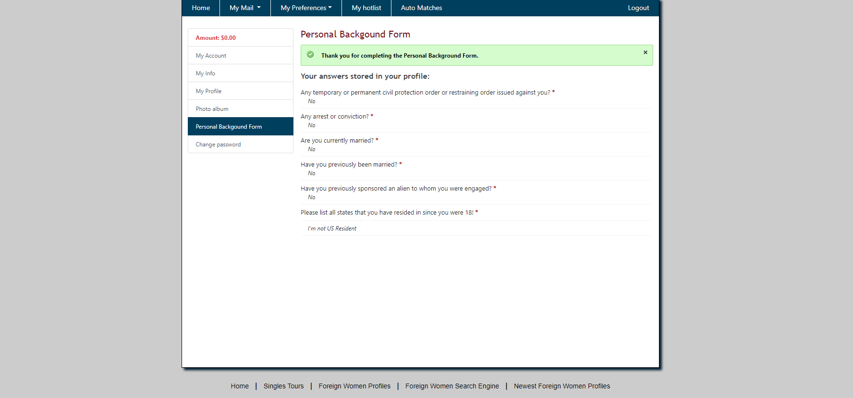Open My Account in the sidebar

(x=241, y=56)
